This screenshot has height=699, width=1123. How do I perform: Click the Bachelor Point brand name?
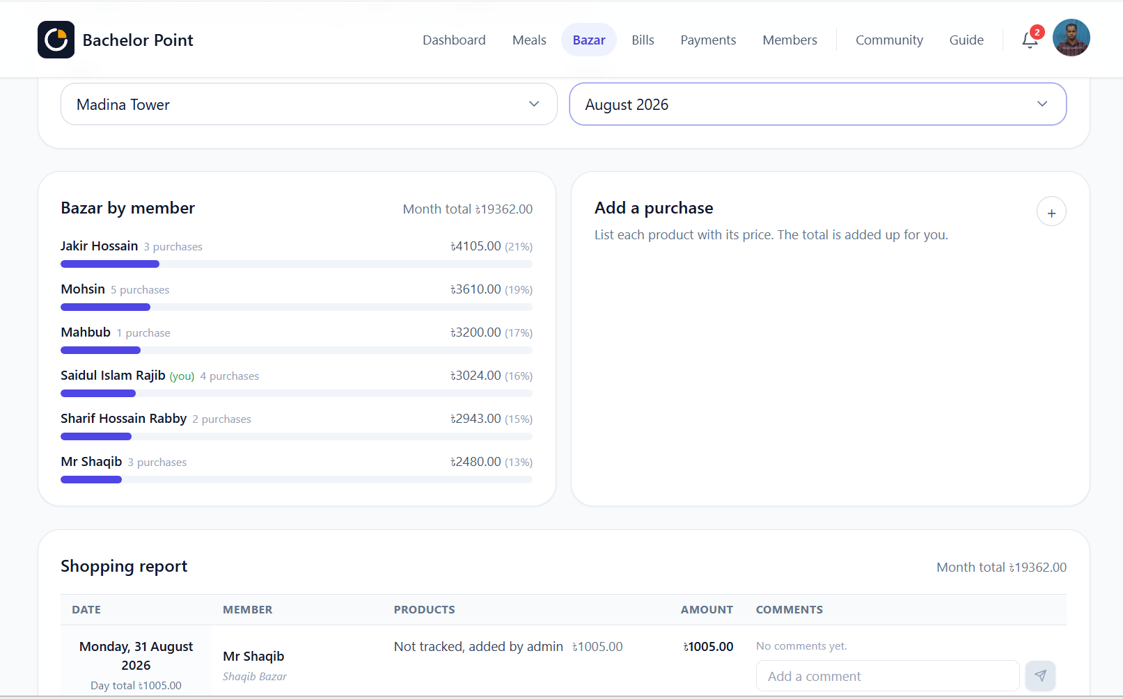tap(138, 40)
